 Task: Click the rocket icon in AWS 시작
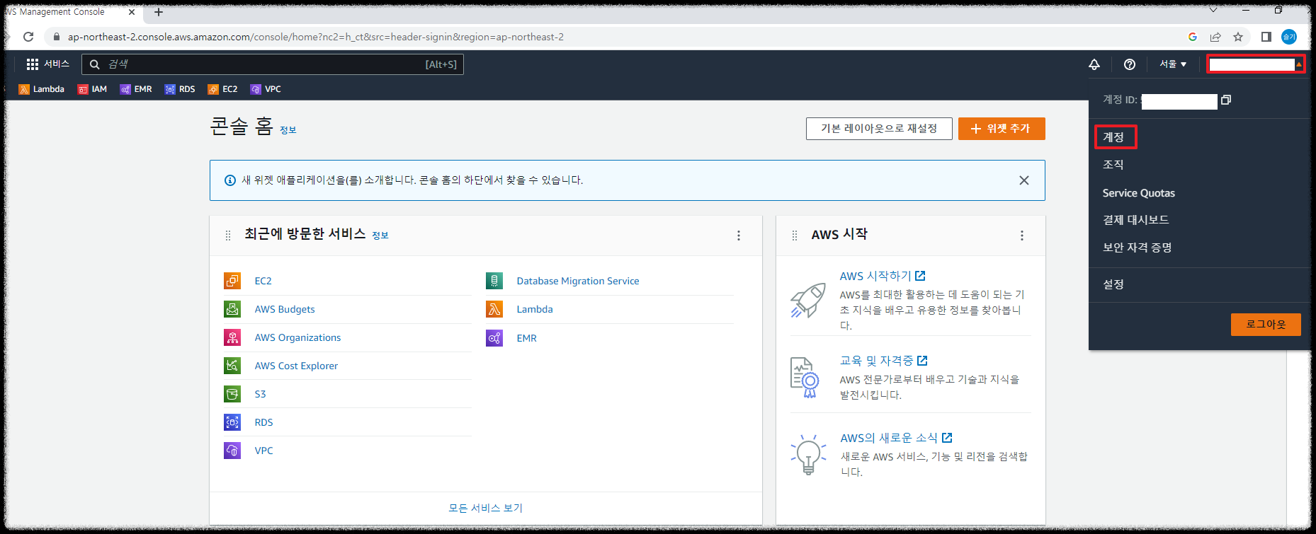[x=808, y=300]
